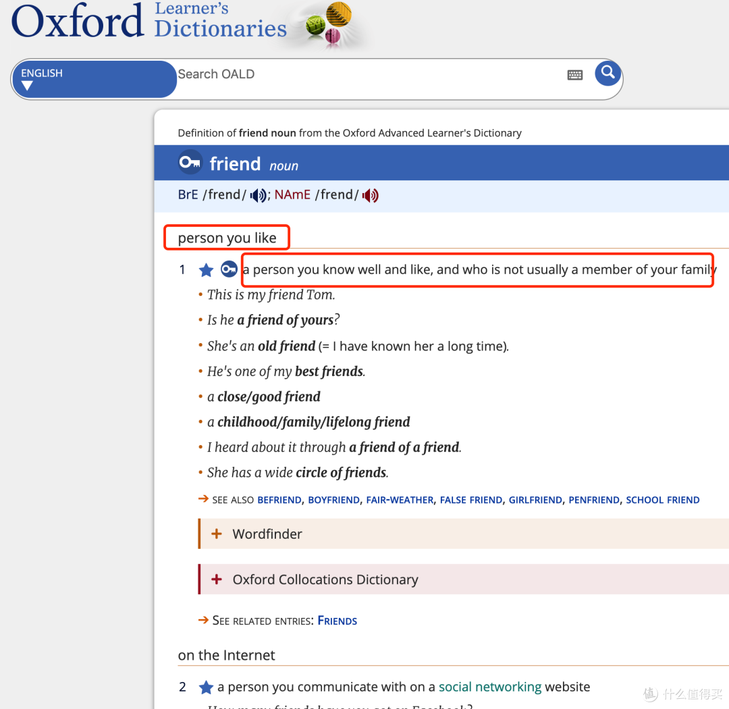This screenshot has width=729, height=709.
Task: Open the SCHOOL FRIEND see-also link
Action: pos(663,500)
